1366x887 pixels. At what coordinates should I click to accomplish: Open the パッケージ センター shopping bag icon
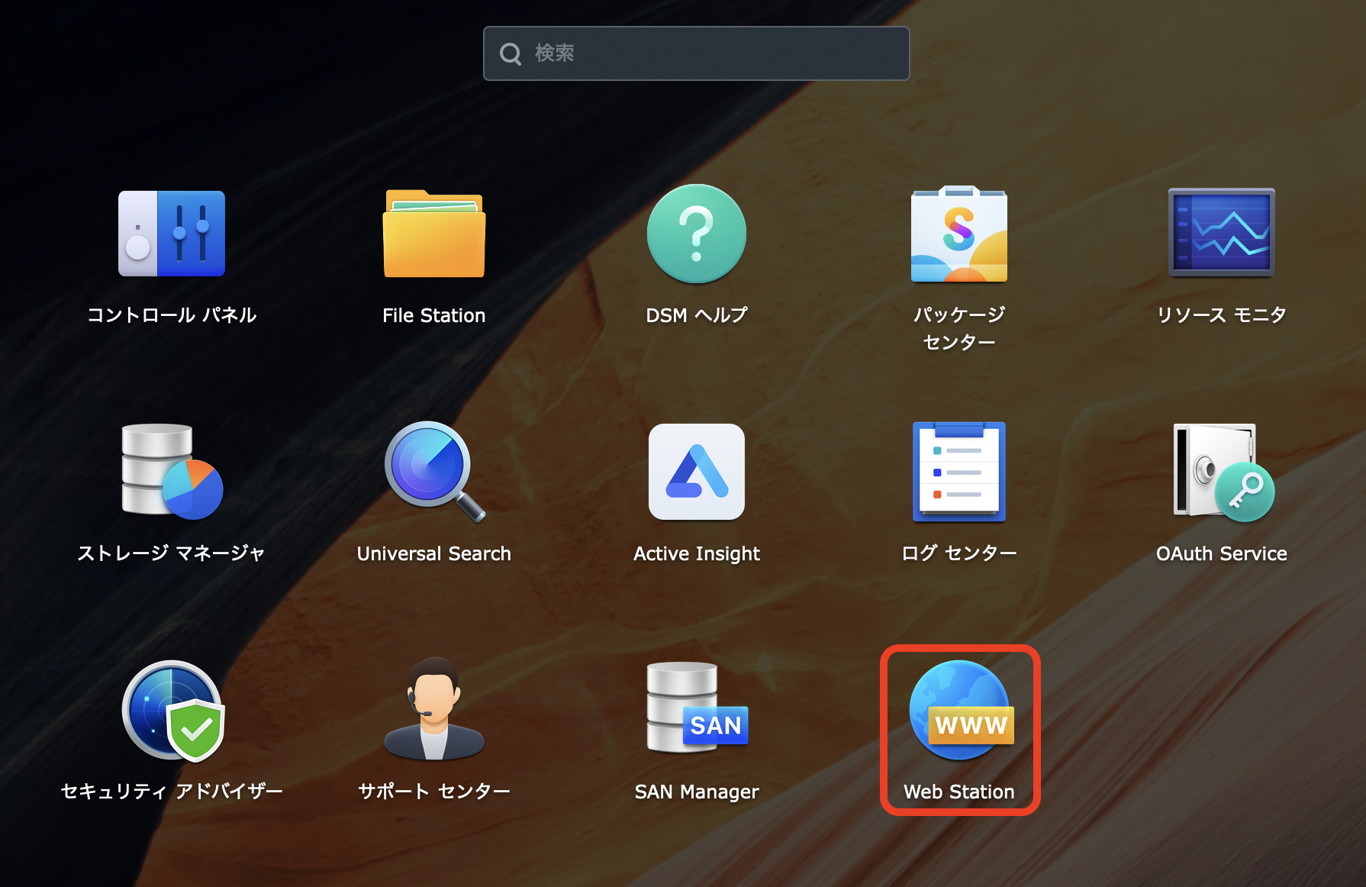tap(958, 234)
